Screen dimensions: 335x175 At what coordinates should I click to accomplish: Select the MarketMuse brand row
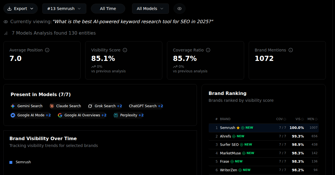tap(264, 153)
